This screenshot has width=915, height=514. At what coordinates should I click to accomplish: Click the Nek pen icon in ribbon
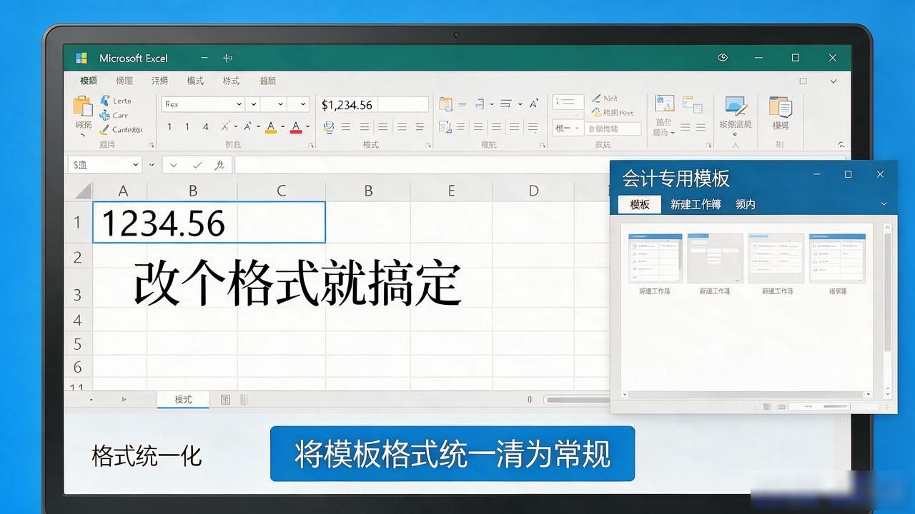point(596,99)
